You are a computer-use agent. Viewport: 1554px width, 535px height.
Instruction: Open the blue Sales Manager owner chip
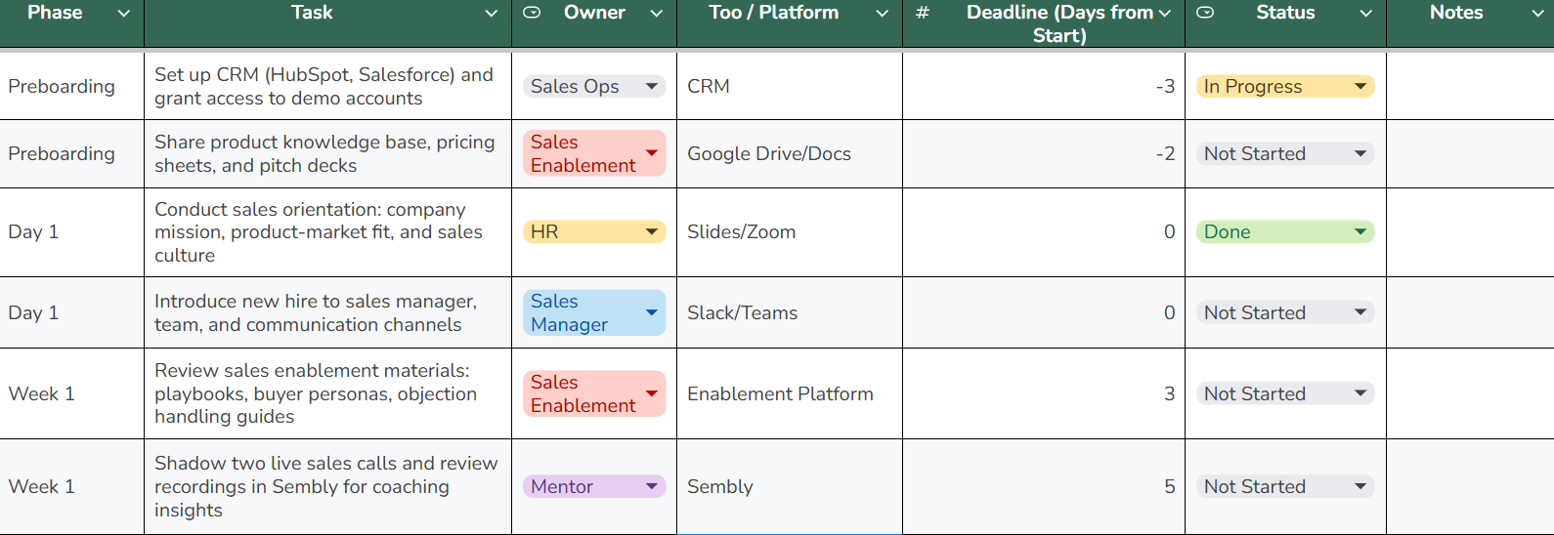(x=593, y=312)
